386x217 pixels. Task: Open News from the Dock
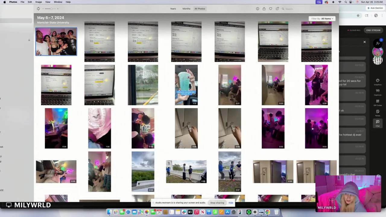(x=203, y=212)
